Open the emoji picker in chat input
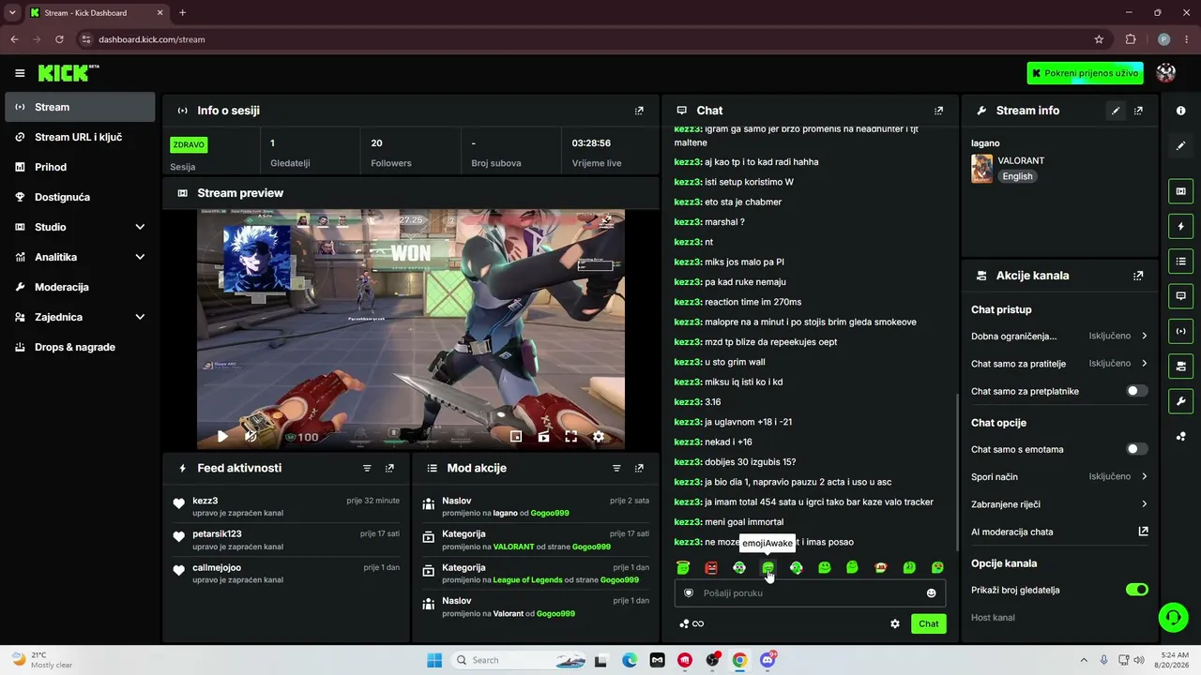The height and width of the screenshot is (675, 1201). pos(931,592)
